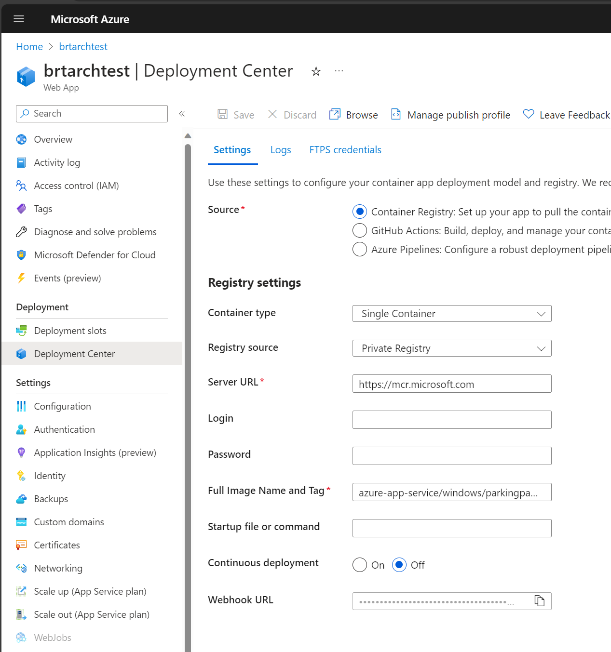This screenshot has width=611, height=652.
Task: Click the Networking icon in sidebar
Action: [x=21, y=568]
